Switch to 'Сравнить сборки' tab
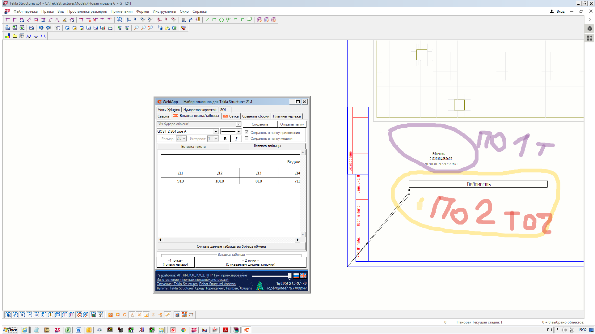 [x=255, y=116]
